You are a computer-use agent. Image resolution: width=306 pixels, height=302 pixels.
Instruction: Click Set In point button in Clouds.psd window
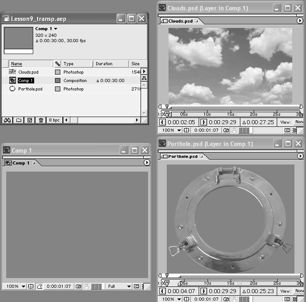point(163,122)
